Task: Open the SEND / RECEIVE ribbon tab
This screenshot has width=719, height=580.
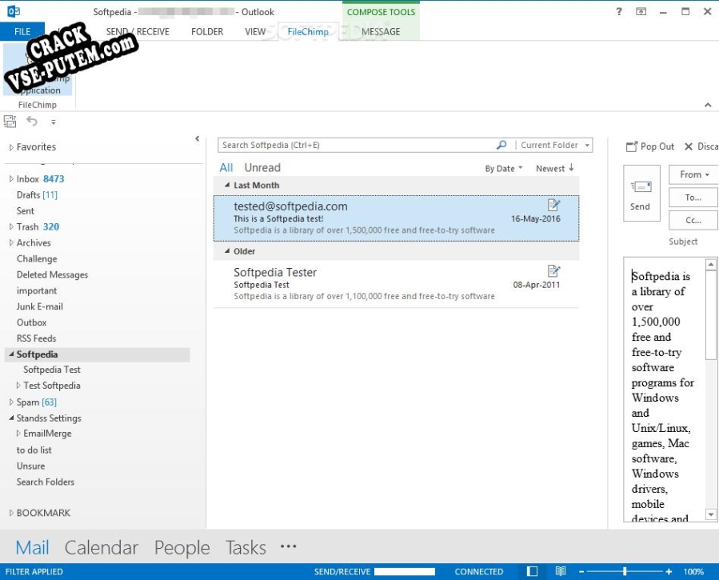Action: [138, 32]
